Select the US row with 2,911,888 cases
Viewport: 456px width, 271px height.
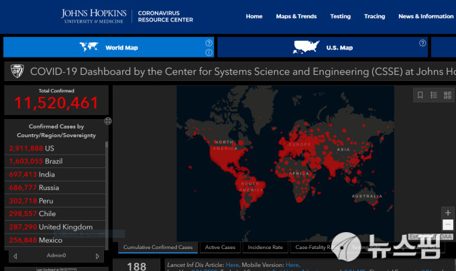55,149
